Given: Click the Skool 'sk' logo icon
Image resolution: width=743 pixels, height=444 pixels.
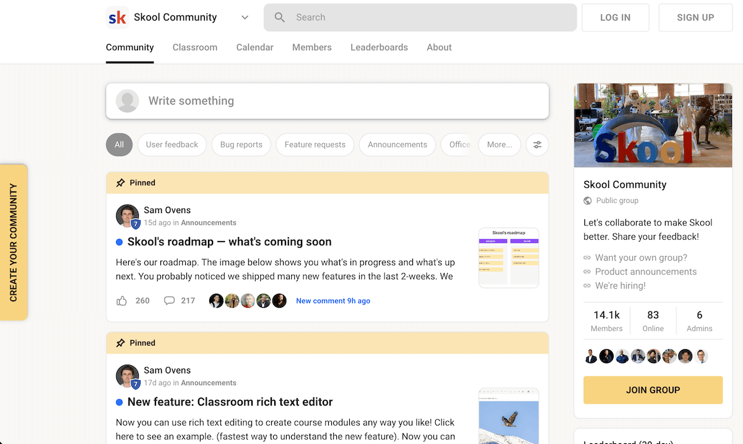Looking at the screenshot, I should coord(116,17).
